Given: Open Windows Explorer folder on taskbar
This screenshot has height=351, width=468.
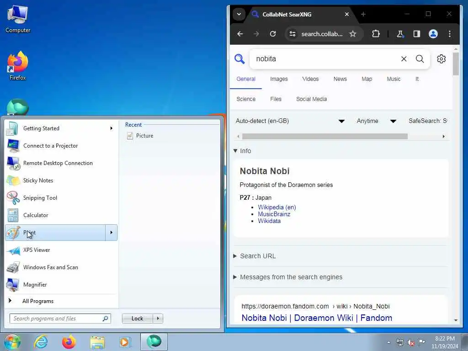Looking at the screenshot, I should pos(97,342).
